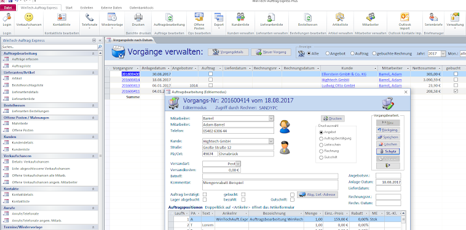
Task: Open Lieferantenliste ribbon icon
Action: point(271,17)
